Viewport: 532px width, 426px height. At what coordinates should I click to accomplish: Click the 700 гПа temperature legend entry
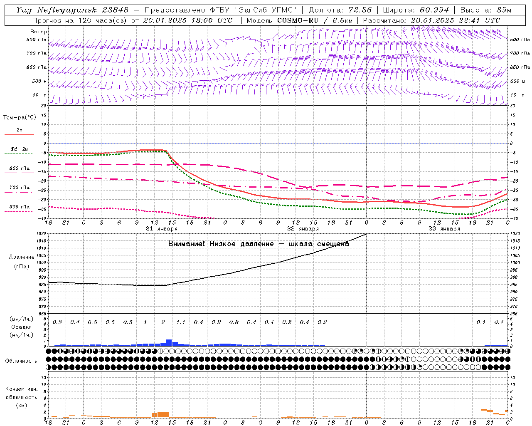tap(19, 188)
